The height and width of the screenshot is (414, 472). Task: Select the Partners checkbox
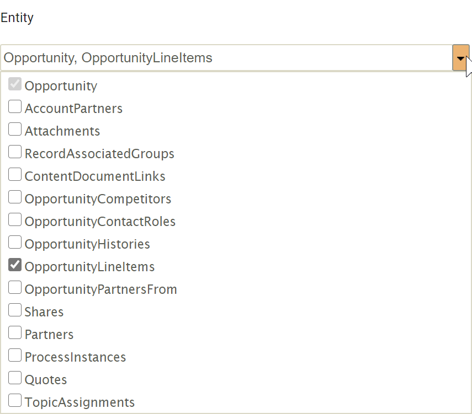click(x=15, y=333)
